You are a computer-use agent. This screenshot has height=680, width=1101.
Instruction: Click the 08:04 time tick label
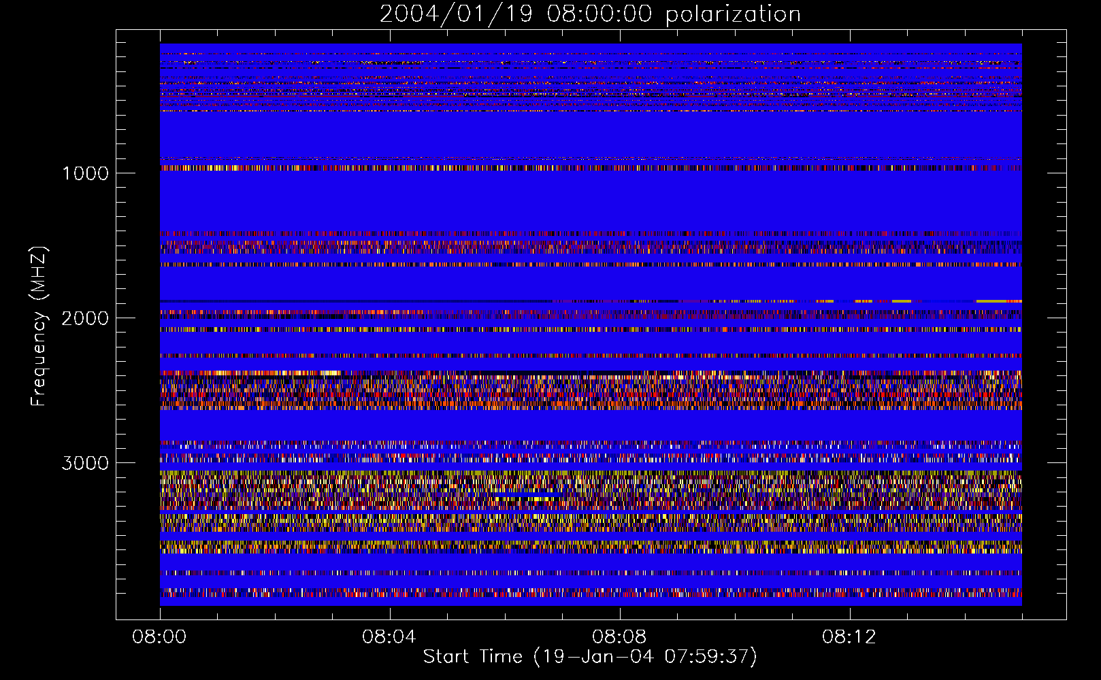[389, 637]
